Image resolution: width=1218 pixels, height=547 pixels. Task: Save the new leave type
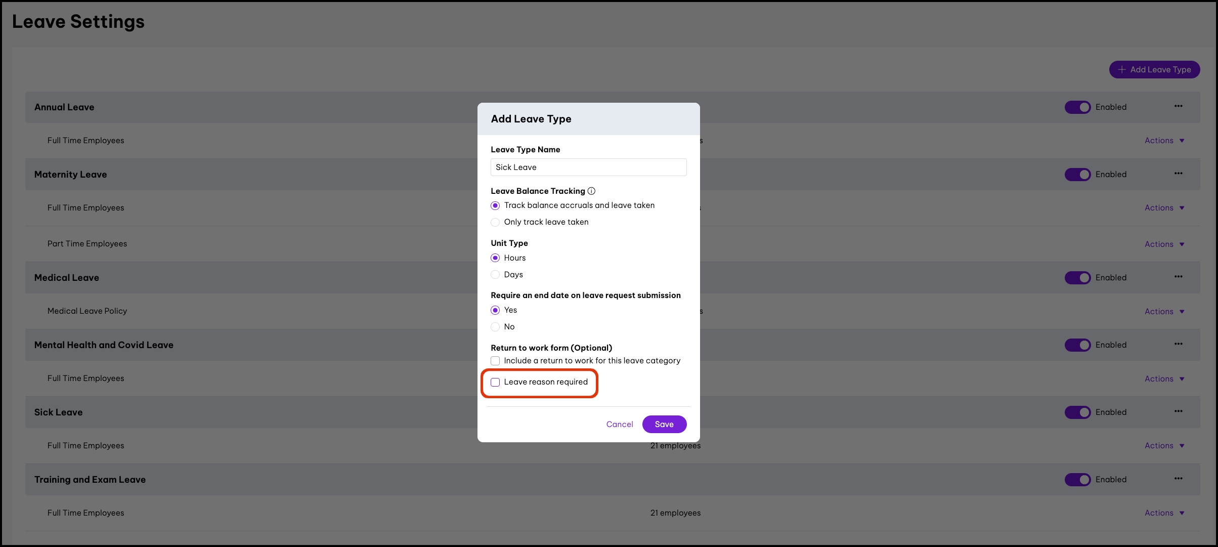(x=664, y=424)
